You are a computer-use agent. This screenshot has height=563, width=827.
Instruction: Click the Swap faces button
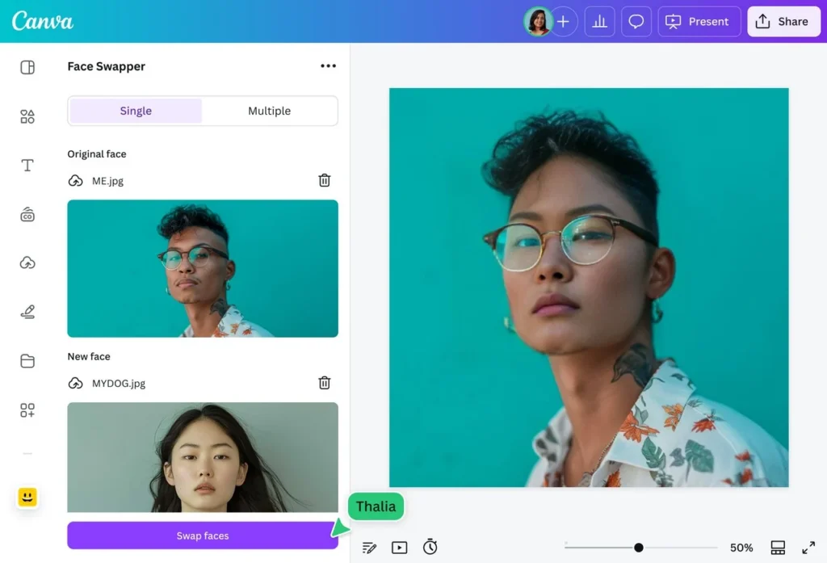[x=202, y=535]
